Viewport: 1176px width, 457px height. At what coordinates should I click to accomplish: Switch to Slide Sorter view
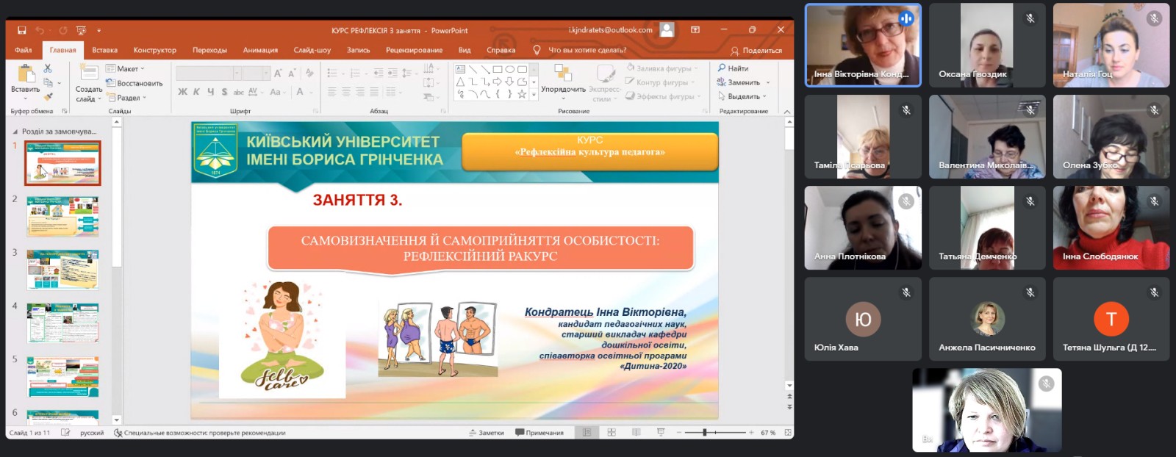(612, 433)
